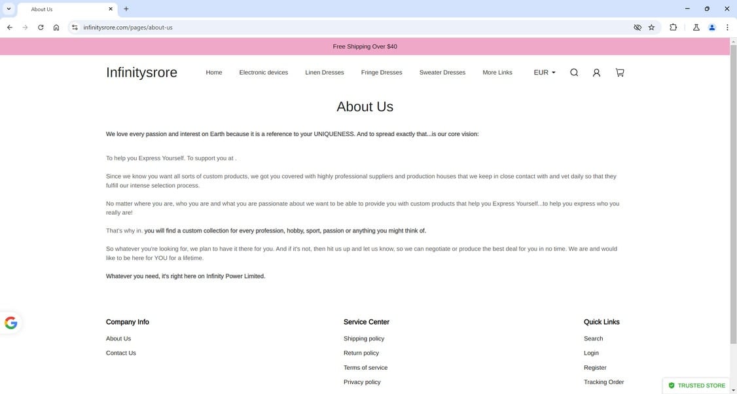Open Linen Dresses menu item
Viewport: 737px width, 394px height.
coord(325,73)
